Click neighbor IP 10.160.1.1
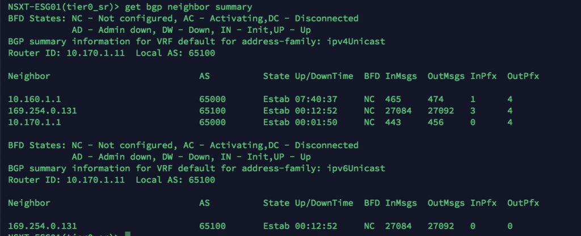The height and width of the screenshot is (236, 581). [35, 99]
